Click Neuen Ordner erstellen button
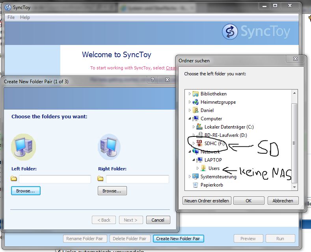This screenshot has height=252, width=311. pos(207,201)
